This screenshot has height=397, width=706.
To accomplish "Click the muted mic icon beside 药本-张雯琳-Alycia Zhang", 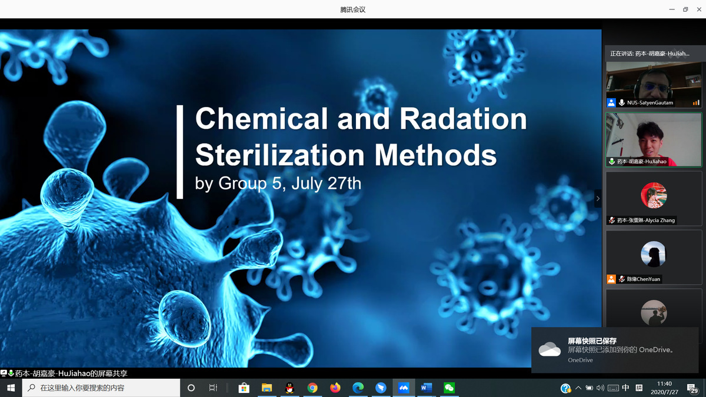I will [612, 220].
